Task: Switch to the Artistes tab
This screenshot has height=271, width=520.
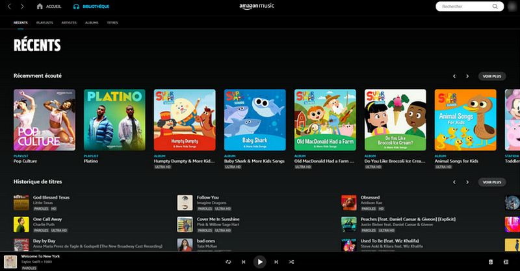Action: coord(68,23)
